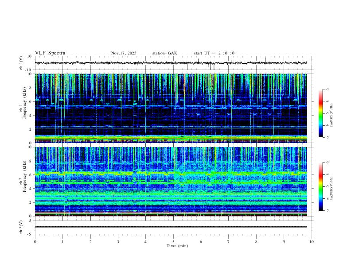
Task: Click the "-5" tick of ch.3(V) axis
Action: (30, 234)
